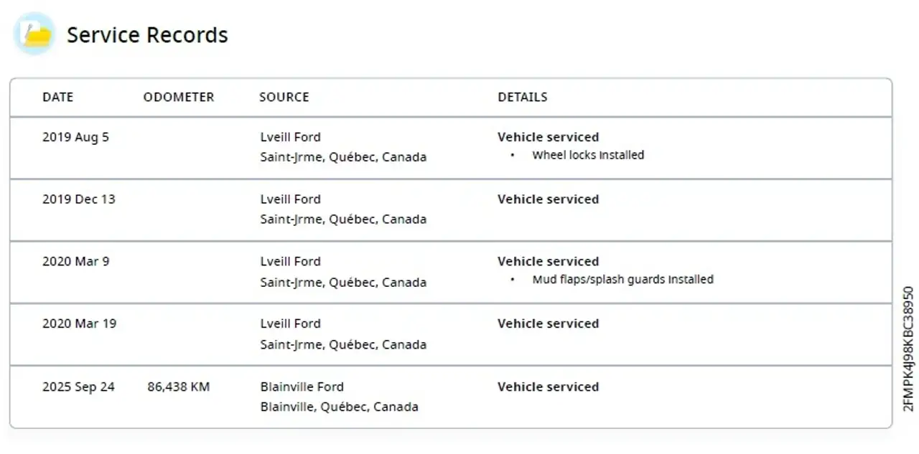Click the Service Records folder icon

[34, 34]
